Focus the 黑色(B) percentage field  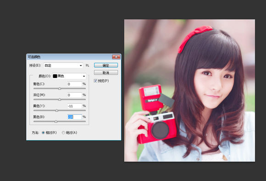pyautogui.click(x=74, y=117)
